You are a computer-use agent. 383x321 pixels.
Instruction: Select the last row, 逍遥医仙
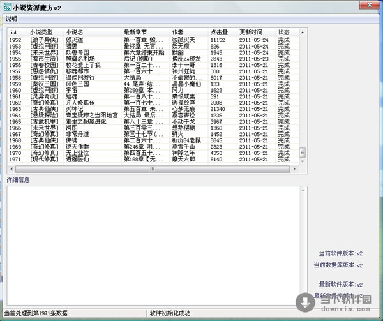[77, 159]
